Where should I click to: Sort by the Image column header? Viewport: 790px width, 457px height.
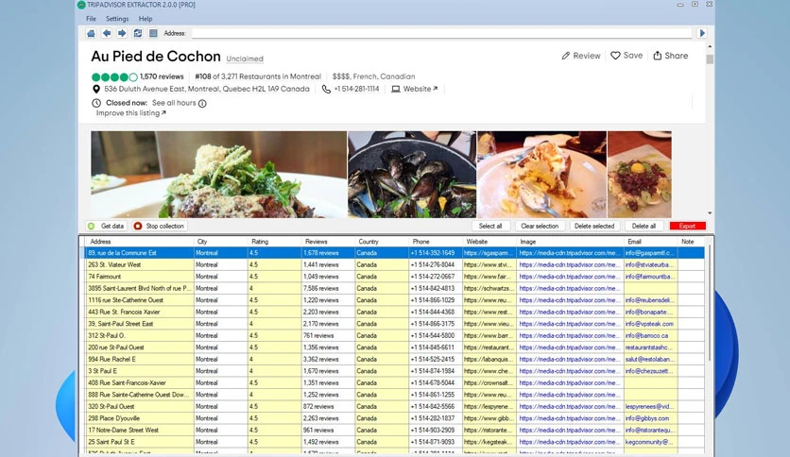[x=571, y=242]
